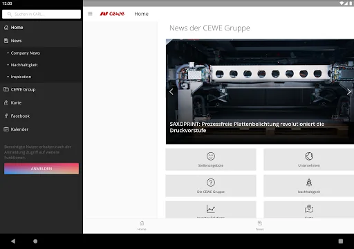Open the hamburger menu icon

tap(90, 14)
